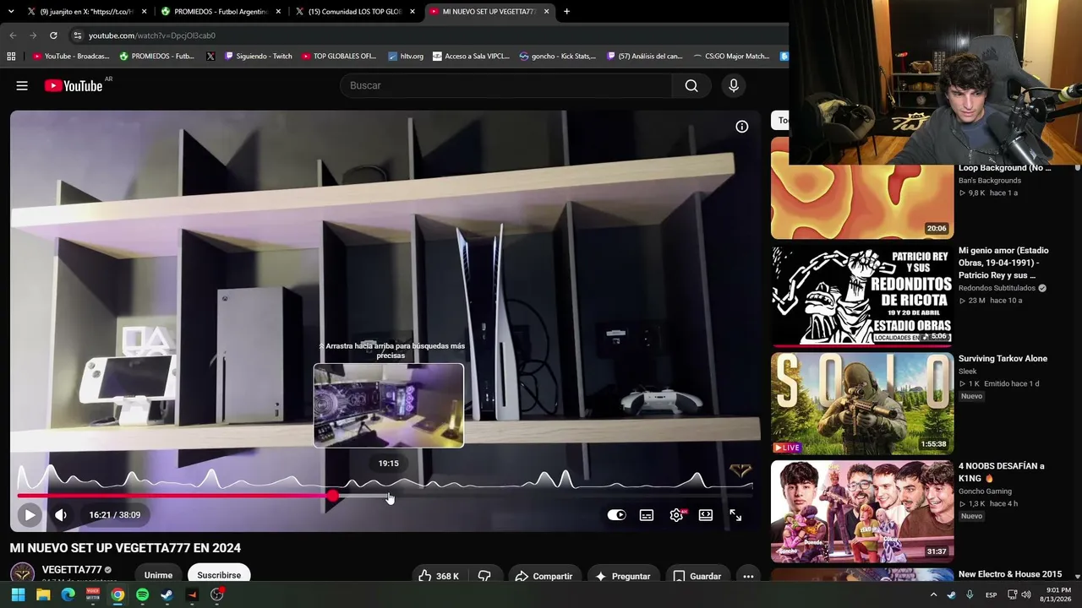Open the taskbar volume control

[x=1025, y=594]
